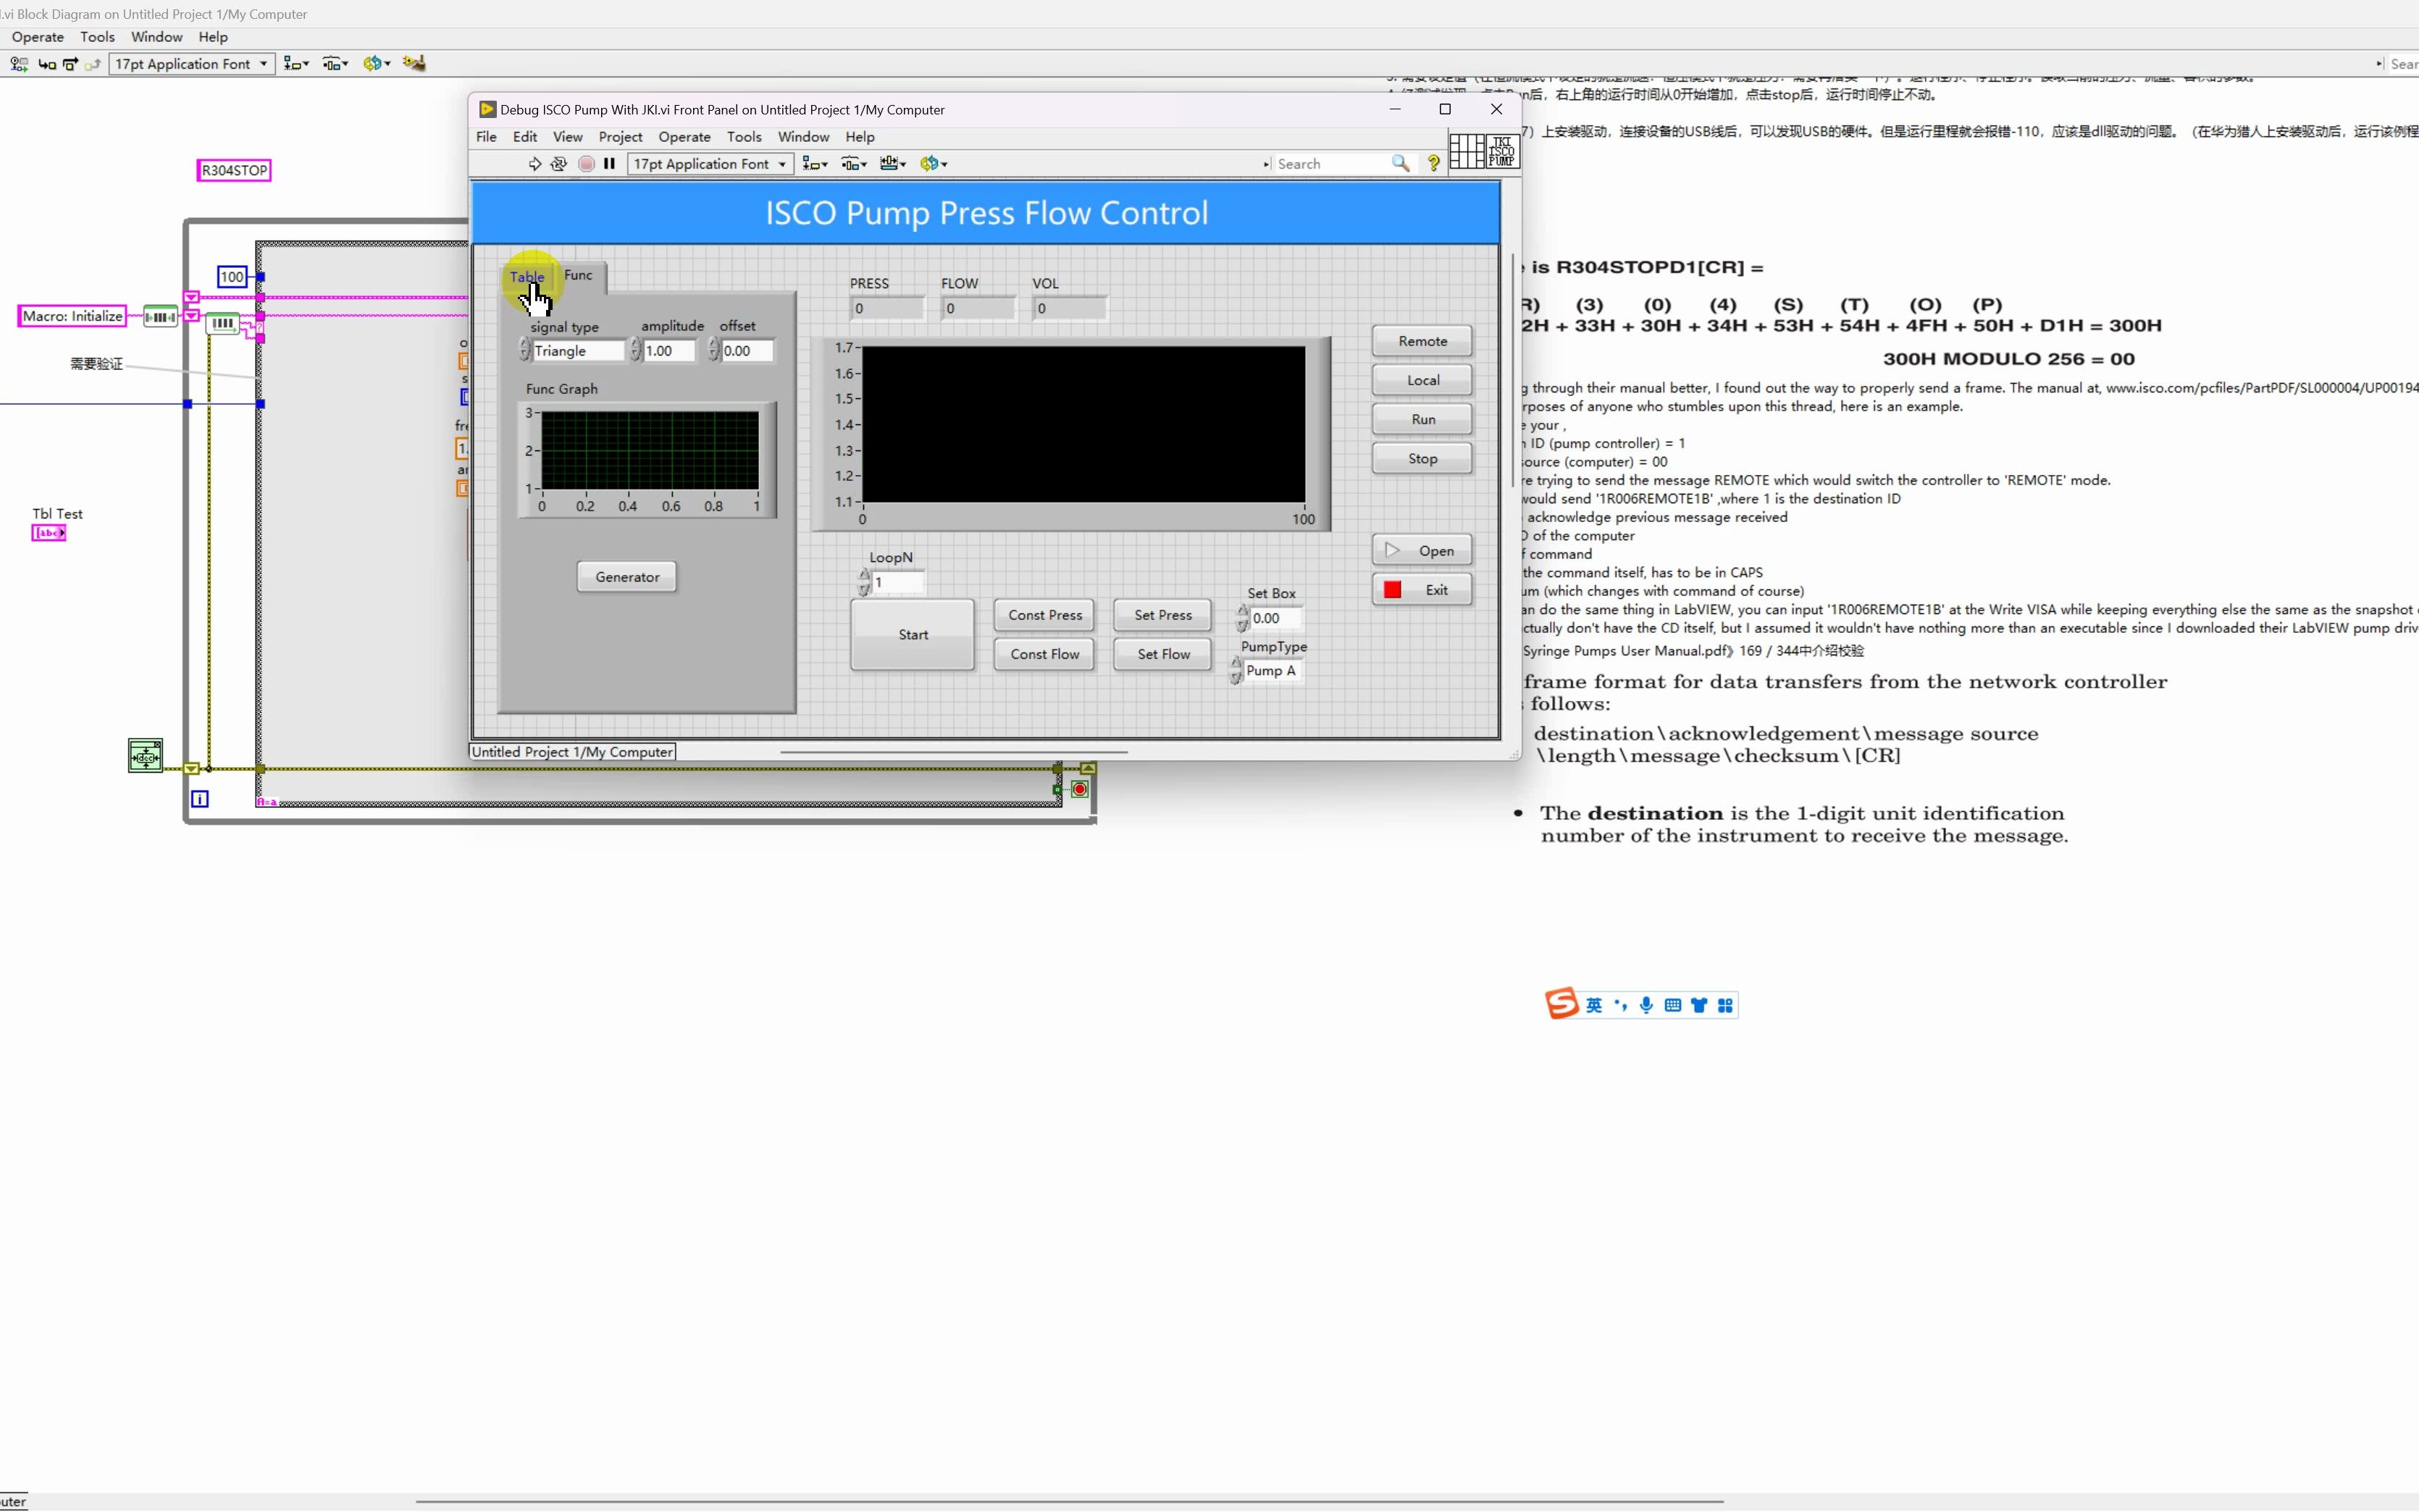Click Clean Up Diagram broom icon
Viewport: 2419px width, 1512px height.
coord(414,64)
